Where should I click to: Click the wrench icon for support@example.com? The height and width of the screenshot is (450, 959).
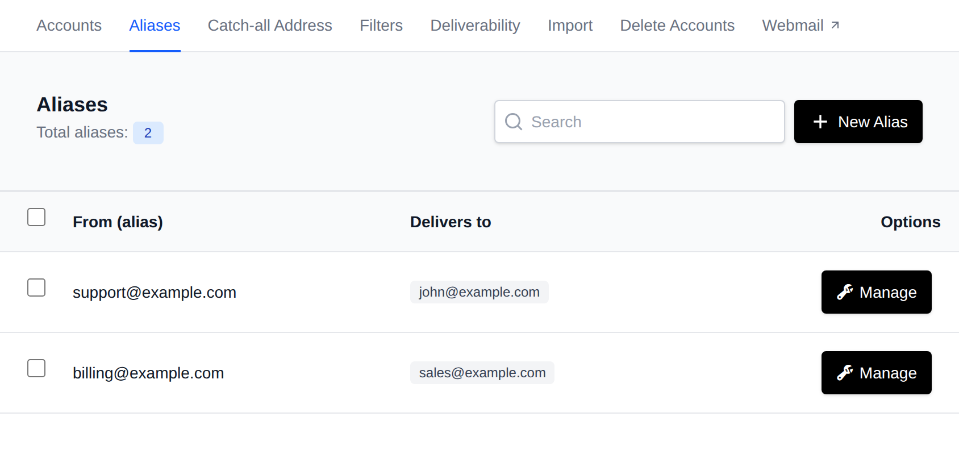[x=845, y=292]
